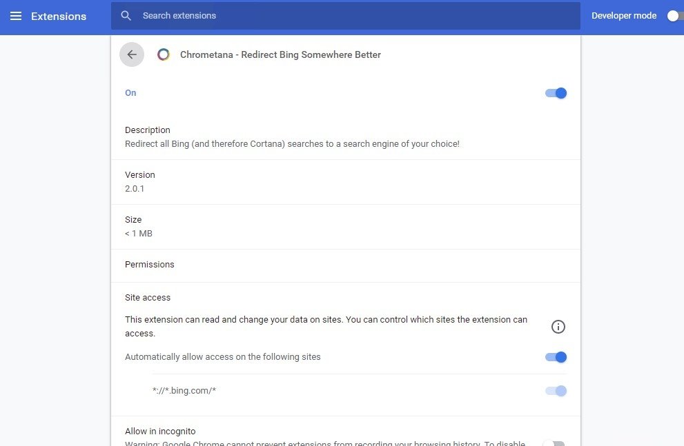Click the extension description sentence
The width and height of the screenshot is (684, 446).
click(292, 144)
